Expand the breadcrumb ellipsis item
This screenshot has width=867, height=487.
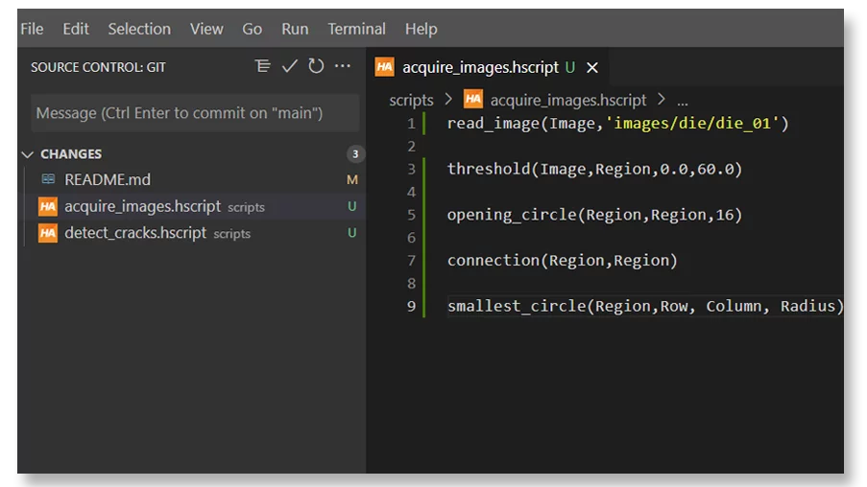(x=682, y=100)
